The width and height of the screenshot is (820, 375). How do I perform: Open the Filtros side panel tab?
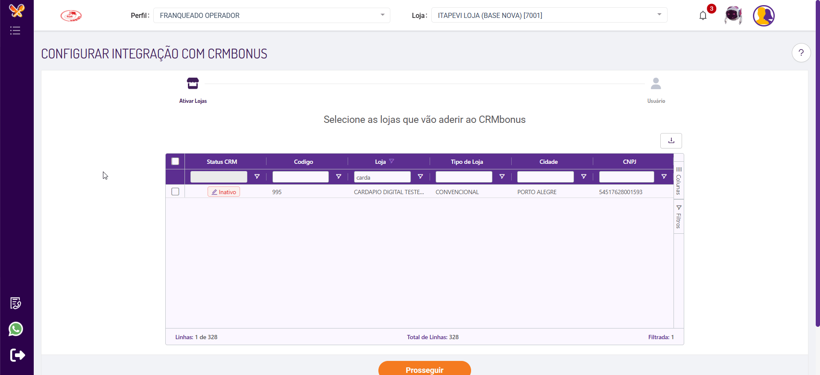pyautogui.click(x=679, y=217)
